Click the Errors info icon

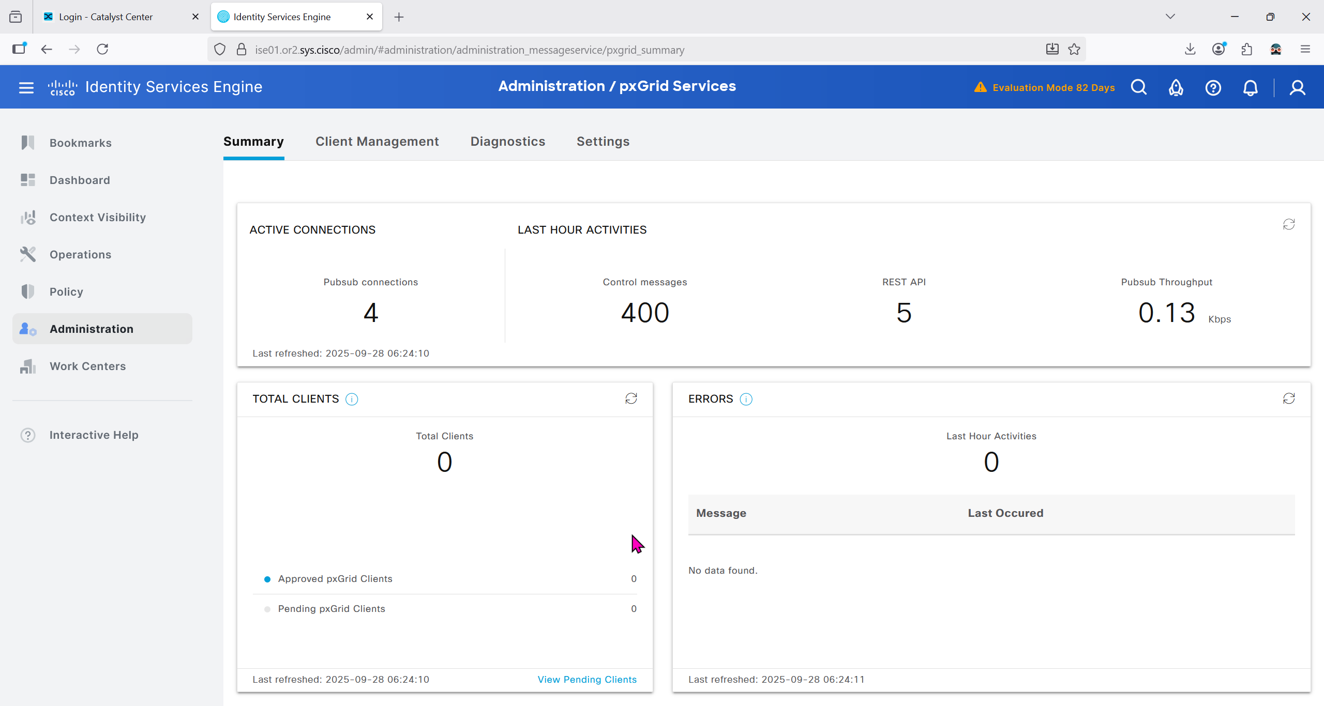tap(746, 399)
